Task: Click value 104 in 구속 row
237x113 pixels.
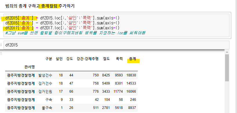Action: [107, 100]
